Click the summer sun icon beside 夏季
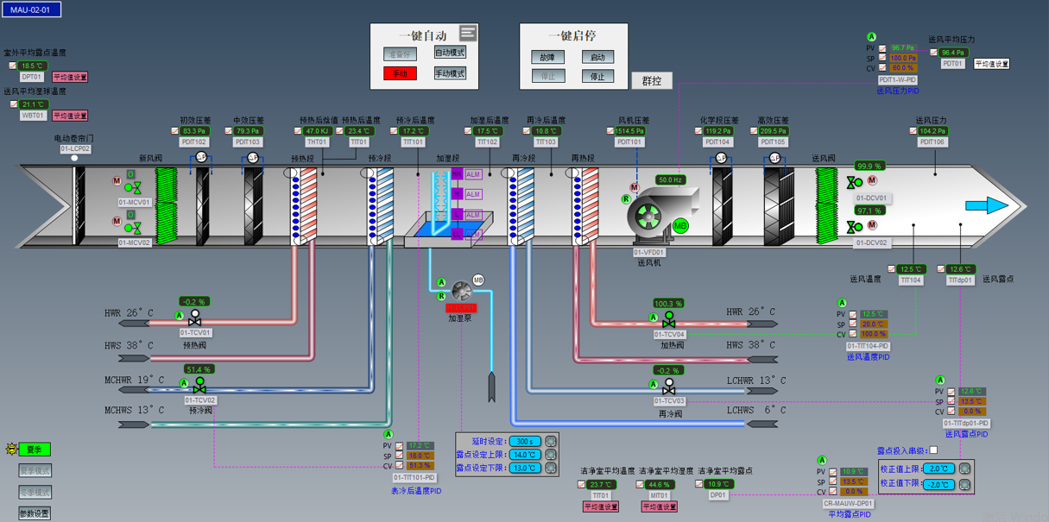The image size is (1049, 522). (x=11, y=450)
